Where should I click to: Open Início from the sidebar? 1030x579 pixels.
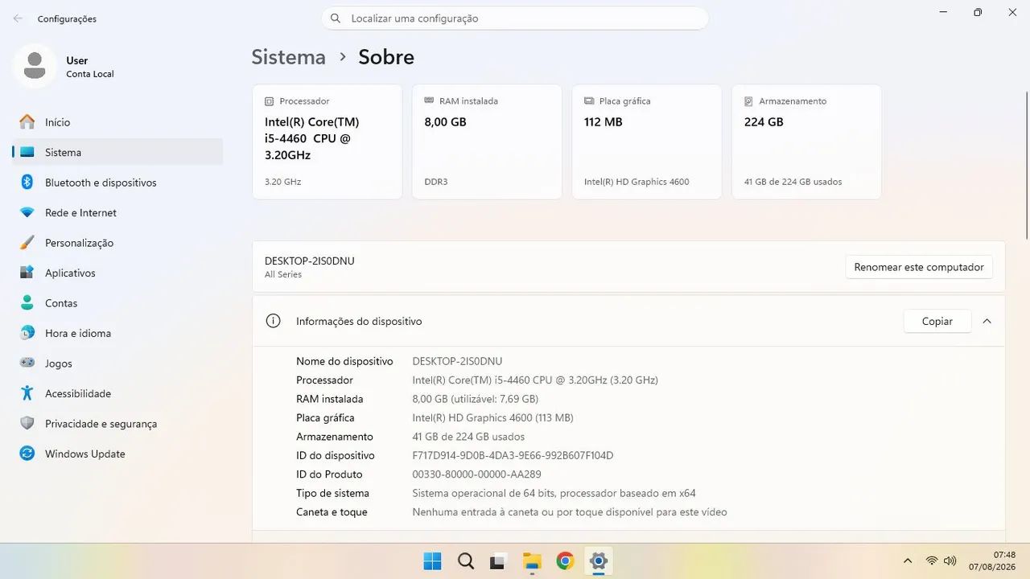point(117,122)
